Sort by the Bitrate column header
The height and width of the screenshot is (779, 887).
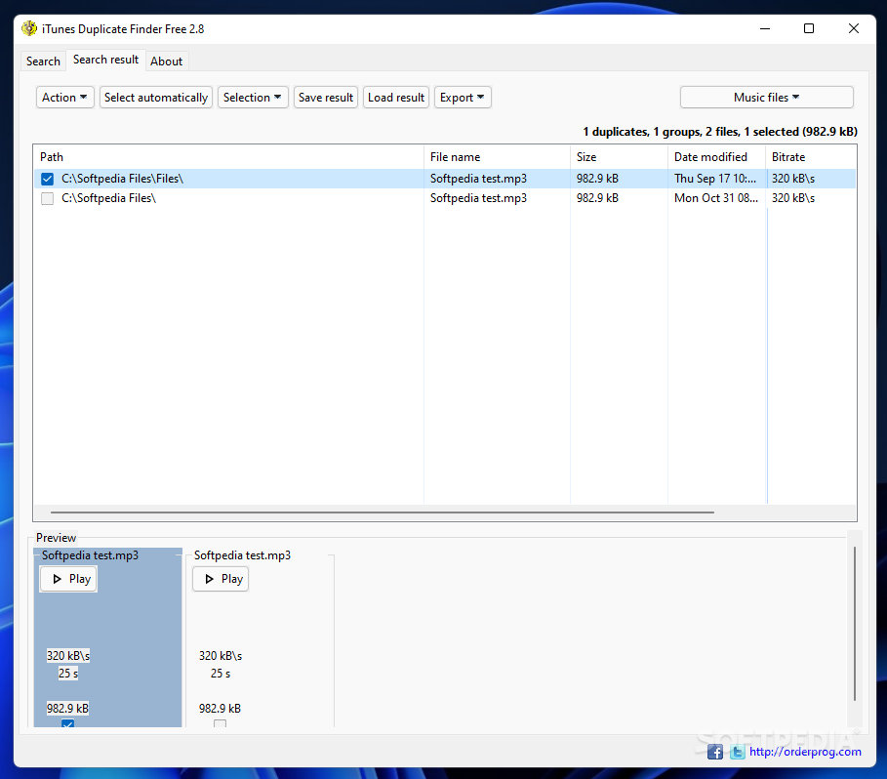pyautogui.click(x=811, y=157)
